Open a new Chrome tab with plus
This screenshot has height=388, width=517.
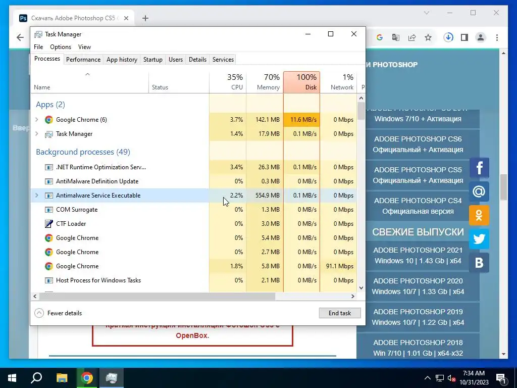[145, 18]
